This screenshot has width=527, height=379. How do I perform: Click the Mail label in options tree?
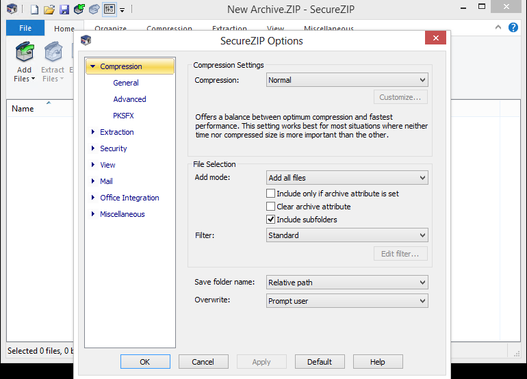(x=106, y=181)
